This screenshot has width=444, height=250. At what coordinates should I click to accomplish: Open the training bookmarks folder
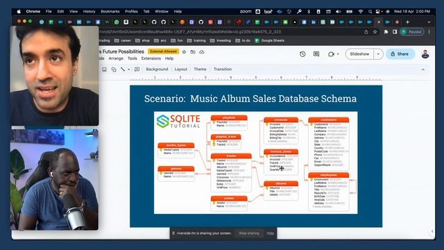click(196, 40)
